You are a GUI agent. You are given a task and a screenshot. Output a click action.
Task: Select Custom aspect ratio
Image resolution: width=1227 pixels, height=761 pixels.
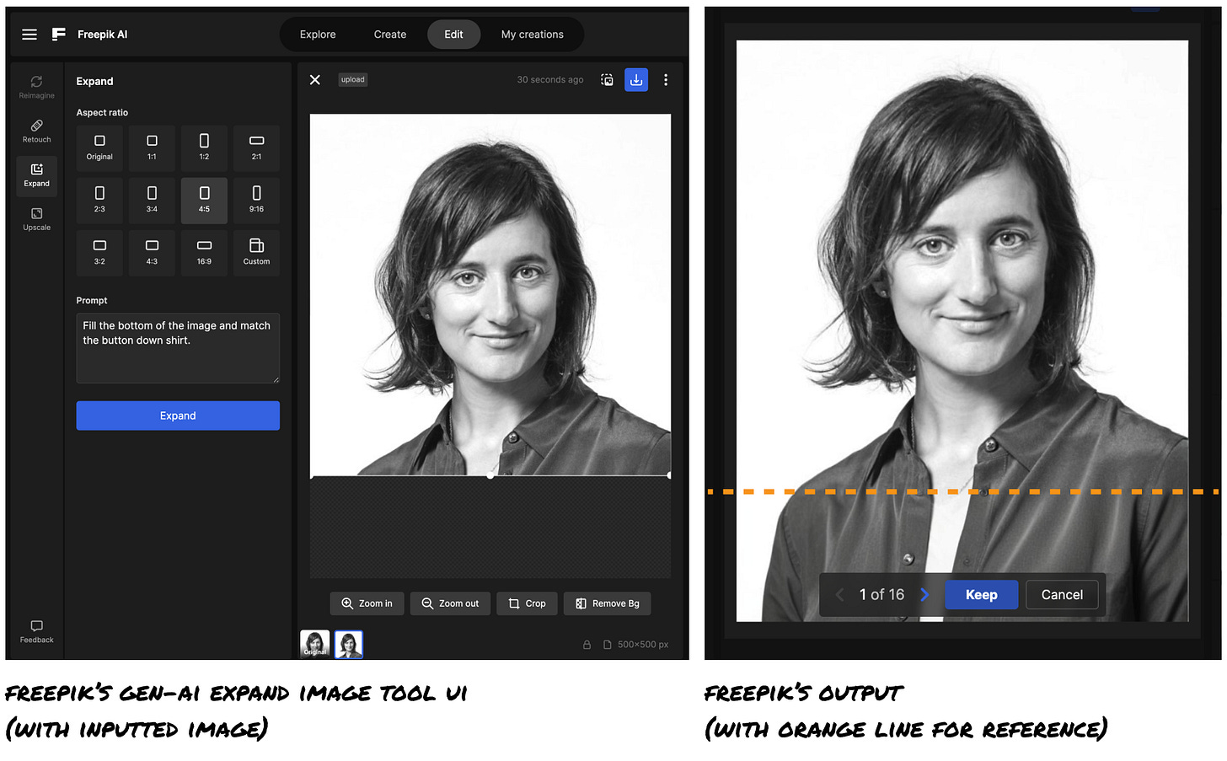256,253
